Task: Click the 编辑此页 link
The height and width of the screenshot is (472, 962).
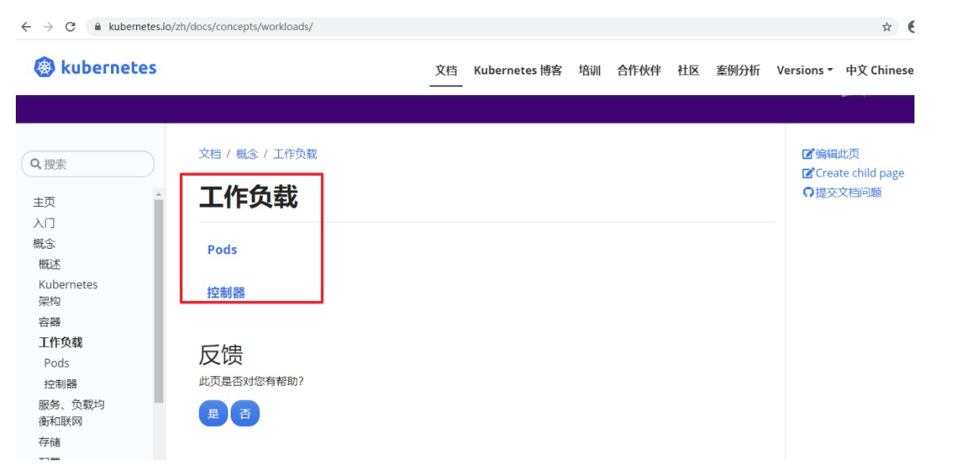Action: tap(838, 154)
